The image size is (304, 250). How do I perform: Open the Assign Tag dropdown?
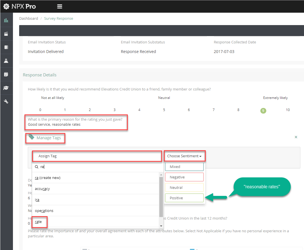(x=97, y=156)
